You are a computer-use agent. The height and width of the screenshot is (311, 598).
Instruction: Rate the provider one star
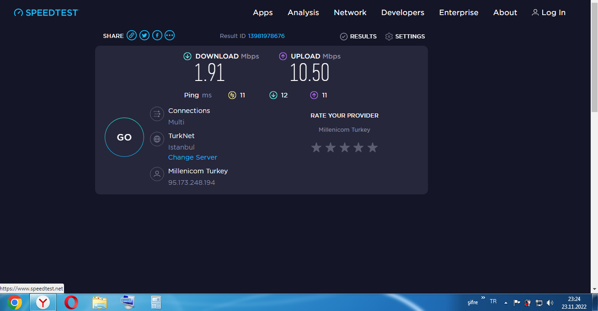(x=316, y=147)
